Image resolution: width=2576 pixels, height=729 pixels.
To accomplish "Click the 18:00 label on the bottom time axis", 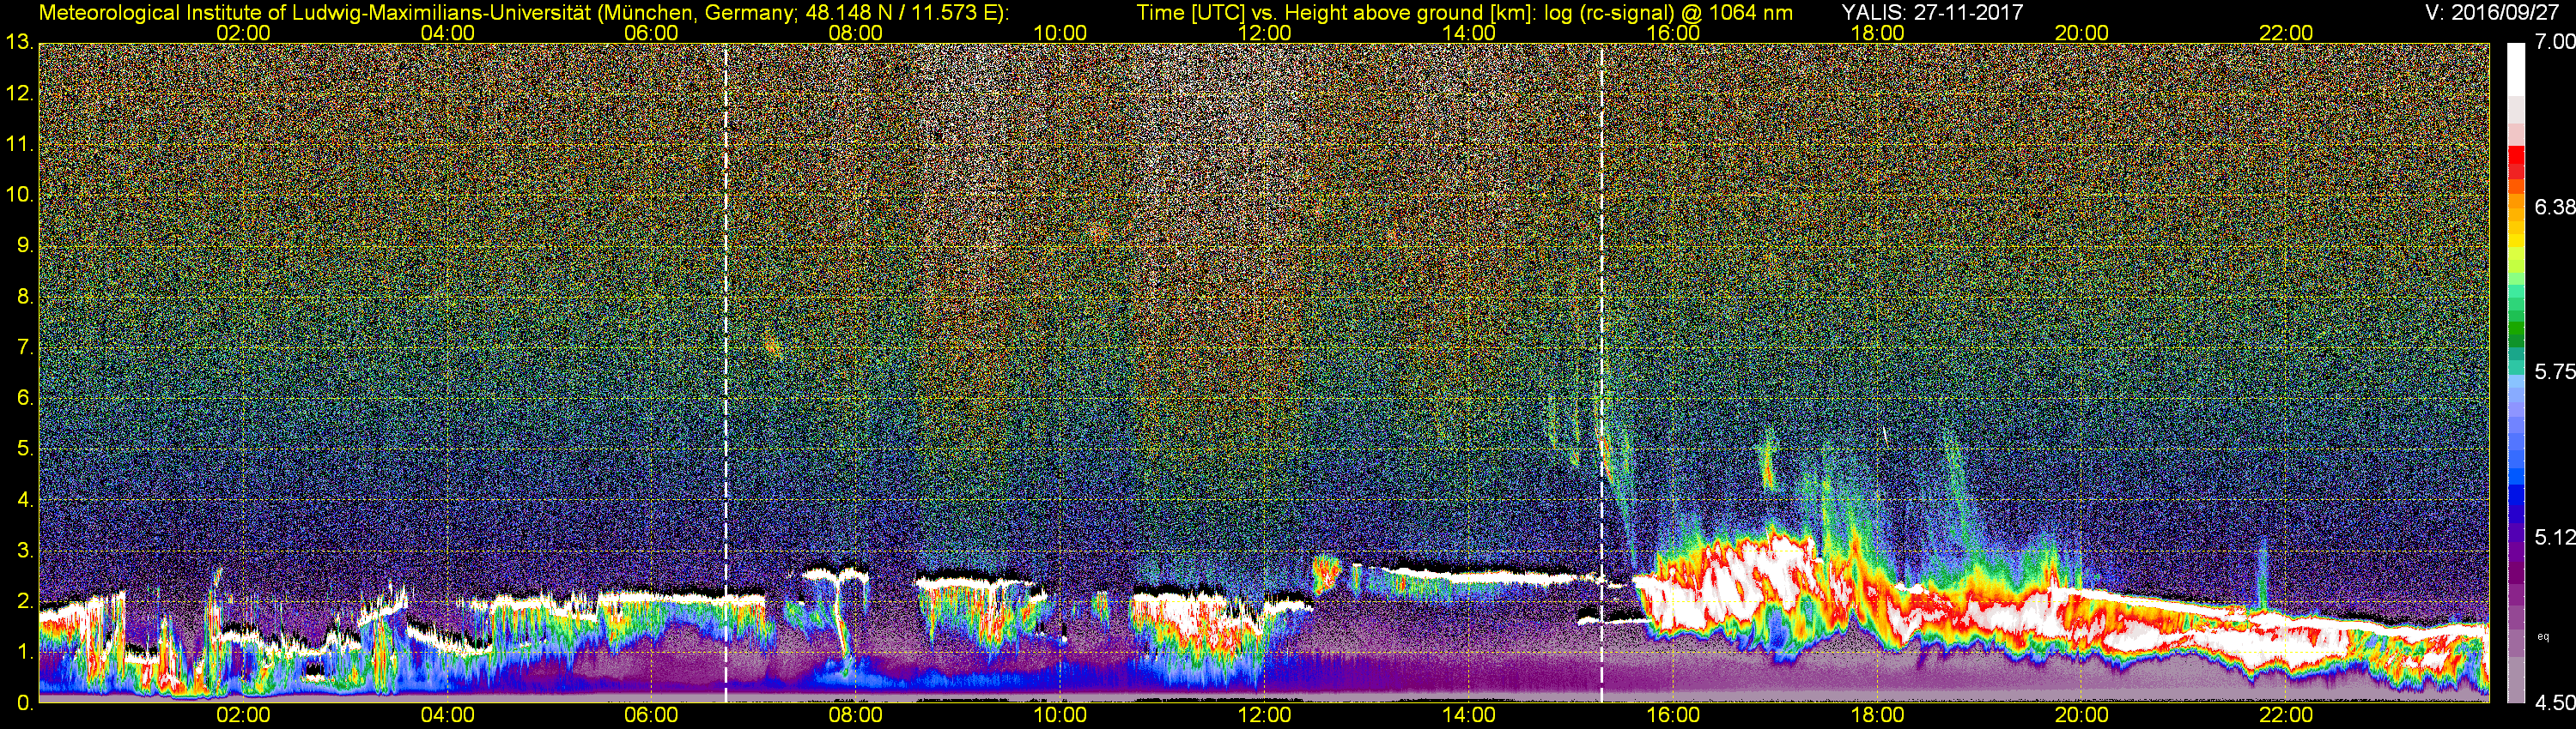I will pyautogui.click(x=1877, y=716).
